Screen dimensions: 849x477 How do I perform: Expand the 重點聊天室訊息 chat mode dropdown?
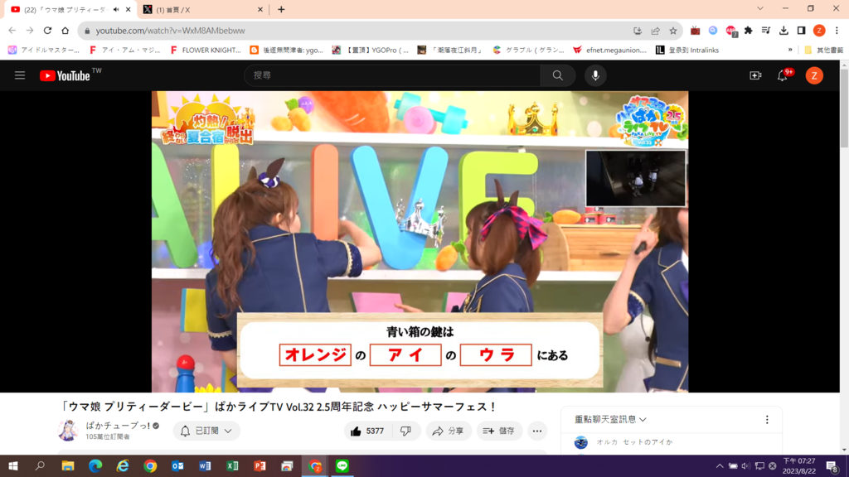pos(610,419)
